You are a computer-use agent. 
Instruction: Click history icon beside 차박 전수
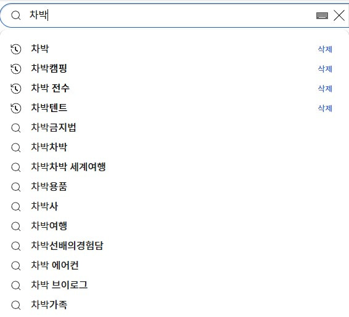16,89
